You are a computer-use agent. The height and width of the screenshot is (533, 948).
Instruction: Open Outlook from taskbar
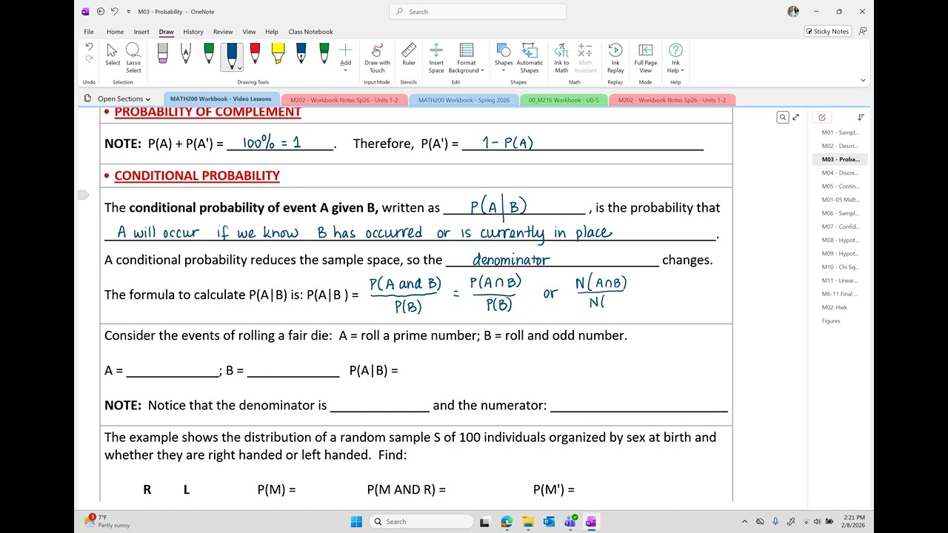(x=549, y=521)
